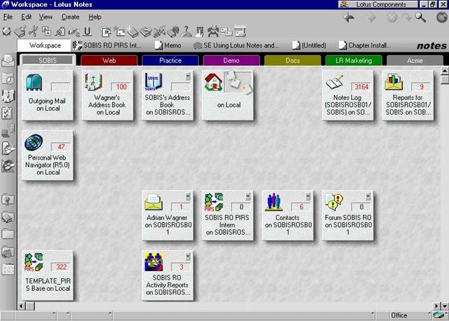Viewport: 449px width, 321px height.
Task: Switch to the LR Marketing workspace tab
Action: click(353, 60)
